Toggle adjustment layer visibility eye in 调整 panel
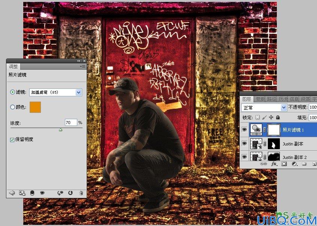The height and width of the screenshot is (226, 317). [x=42, y=193]
